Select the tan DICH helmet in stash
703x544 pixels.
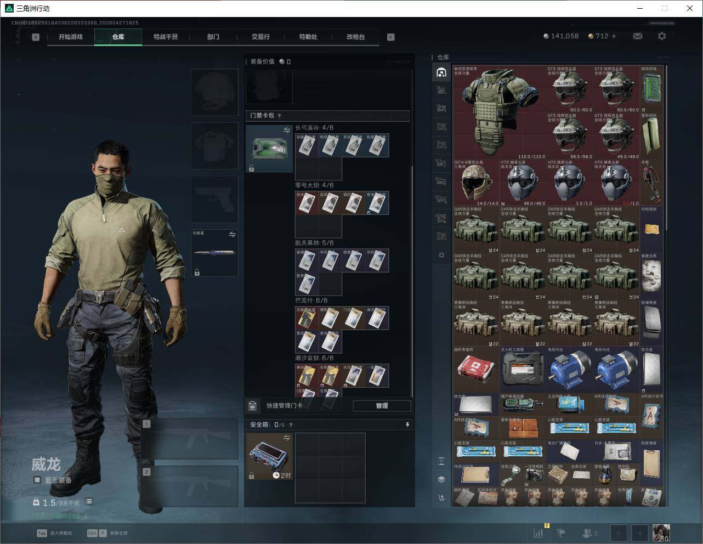click(x=476, y=183)
